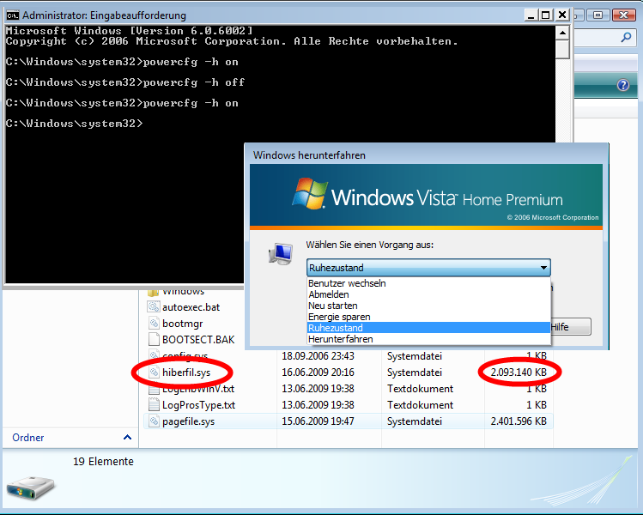Click the 2.093.140 KB size value
This screenshot has height=515, width=643.
[x=519, y=373]
